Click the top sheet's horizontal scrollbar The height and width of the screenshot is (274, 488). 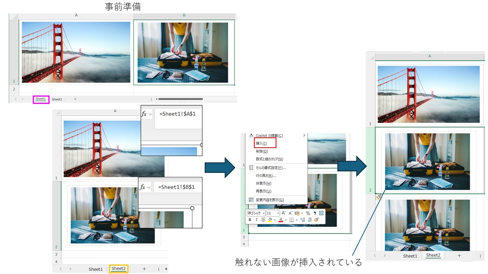pos(180,99)
